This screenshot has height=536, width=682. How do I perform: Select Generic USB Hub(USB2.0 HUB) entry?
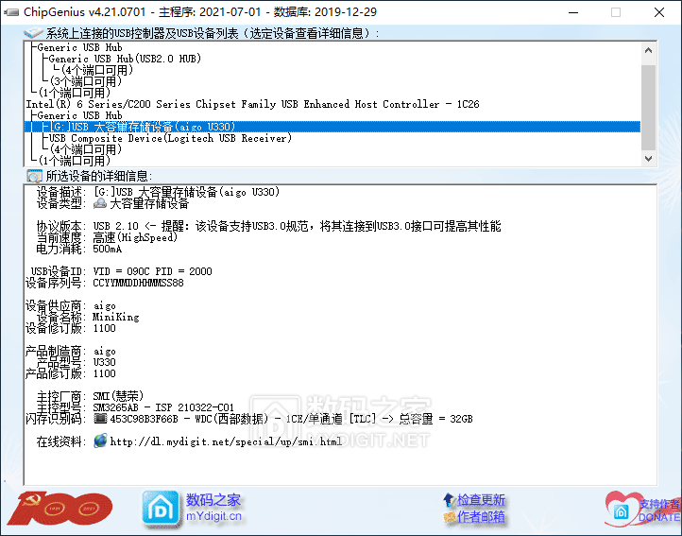click(x=125, y=59)
